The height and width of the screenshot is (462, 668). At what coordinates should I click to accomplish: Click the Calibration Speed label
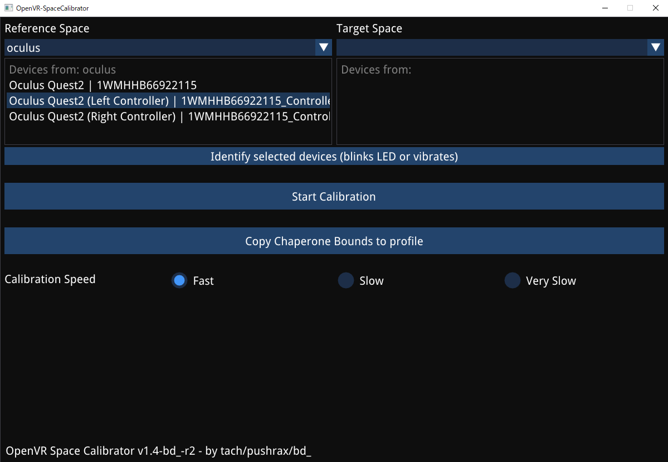point(50,279)
